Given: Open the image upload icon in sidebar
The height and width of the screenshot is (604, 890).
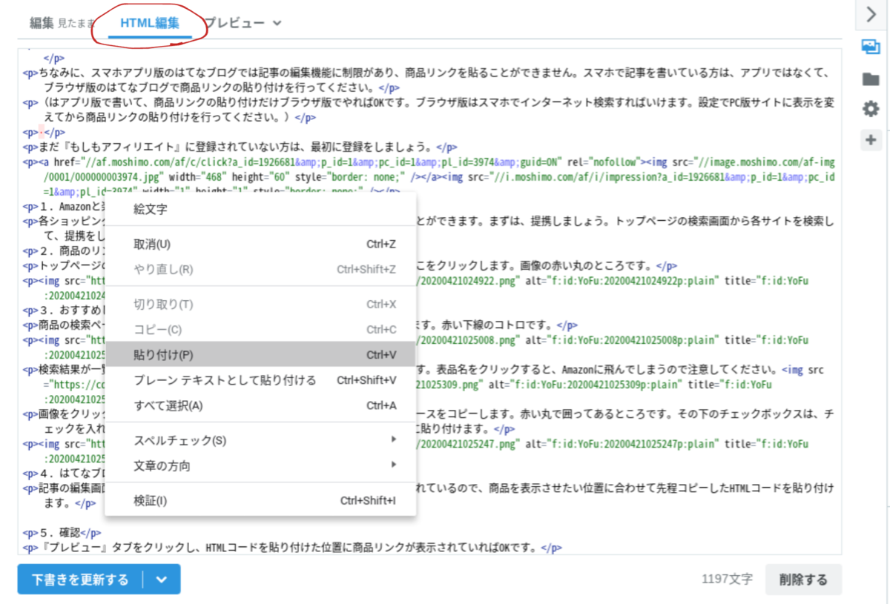Looking at the screenshot, I should tap(871, 45).
